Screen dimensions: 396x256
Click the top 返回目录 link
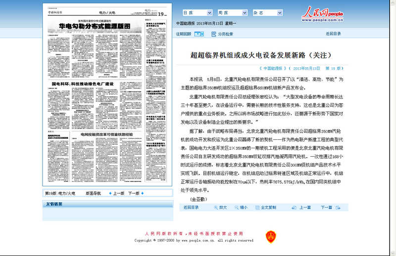pos(333,34)
